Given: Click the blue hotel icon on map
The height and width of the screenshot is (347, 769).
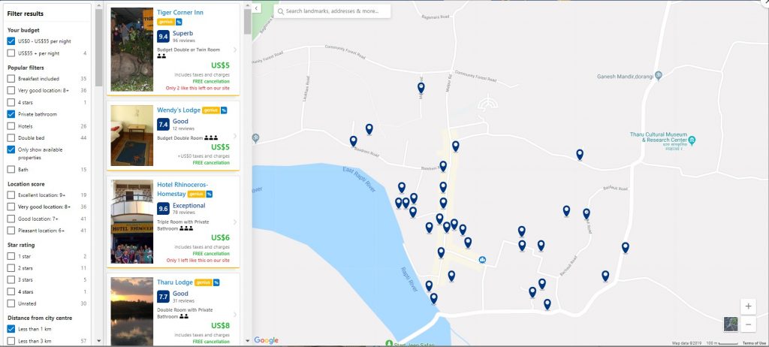Looking at the screenshot, I should click(x=482, y=261).
